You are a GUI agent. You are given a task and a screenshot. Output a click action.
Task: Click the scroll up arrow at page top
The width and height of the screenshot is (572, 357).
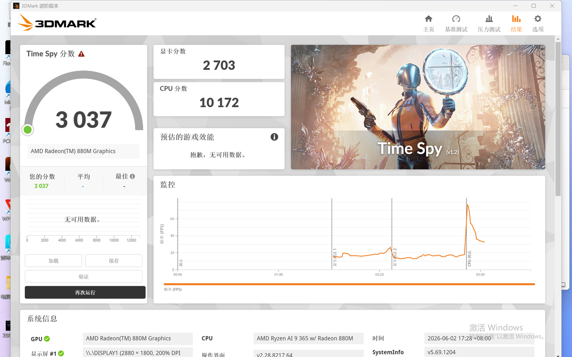558,39
